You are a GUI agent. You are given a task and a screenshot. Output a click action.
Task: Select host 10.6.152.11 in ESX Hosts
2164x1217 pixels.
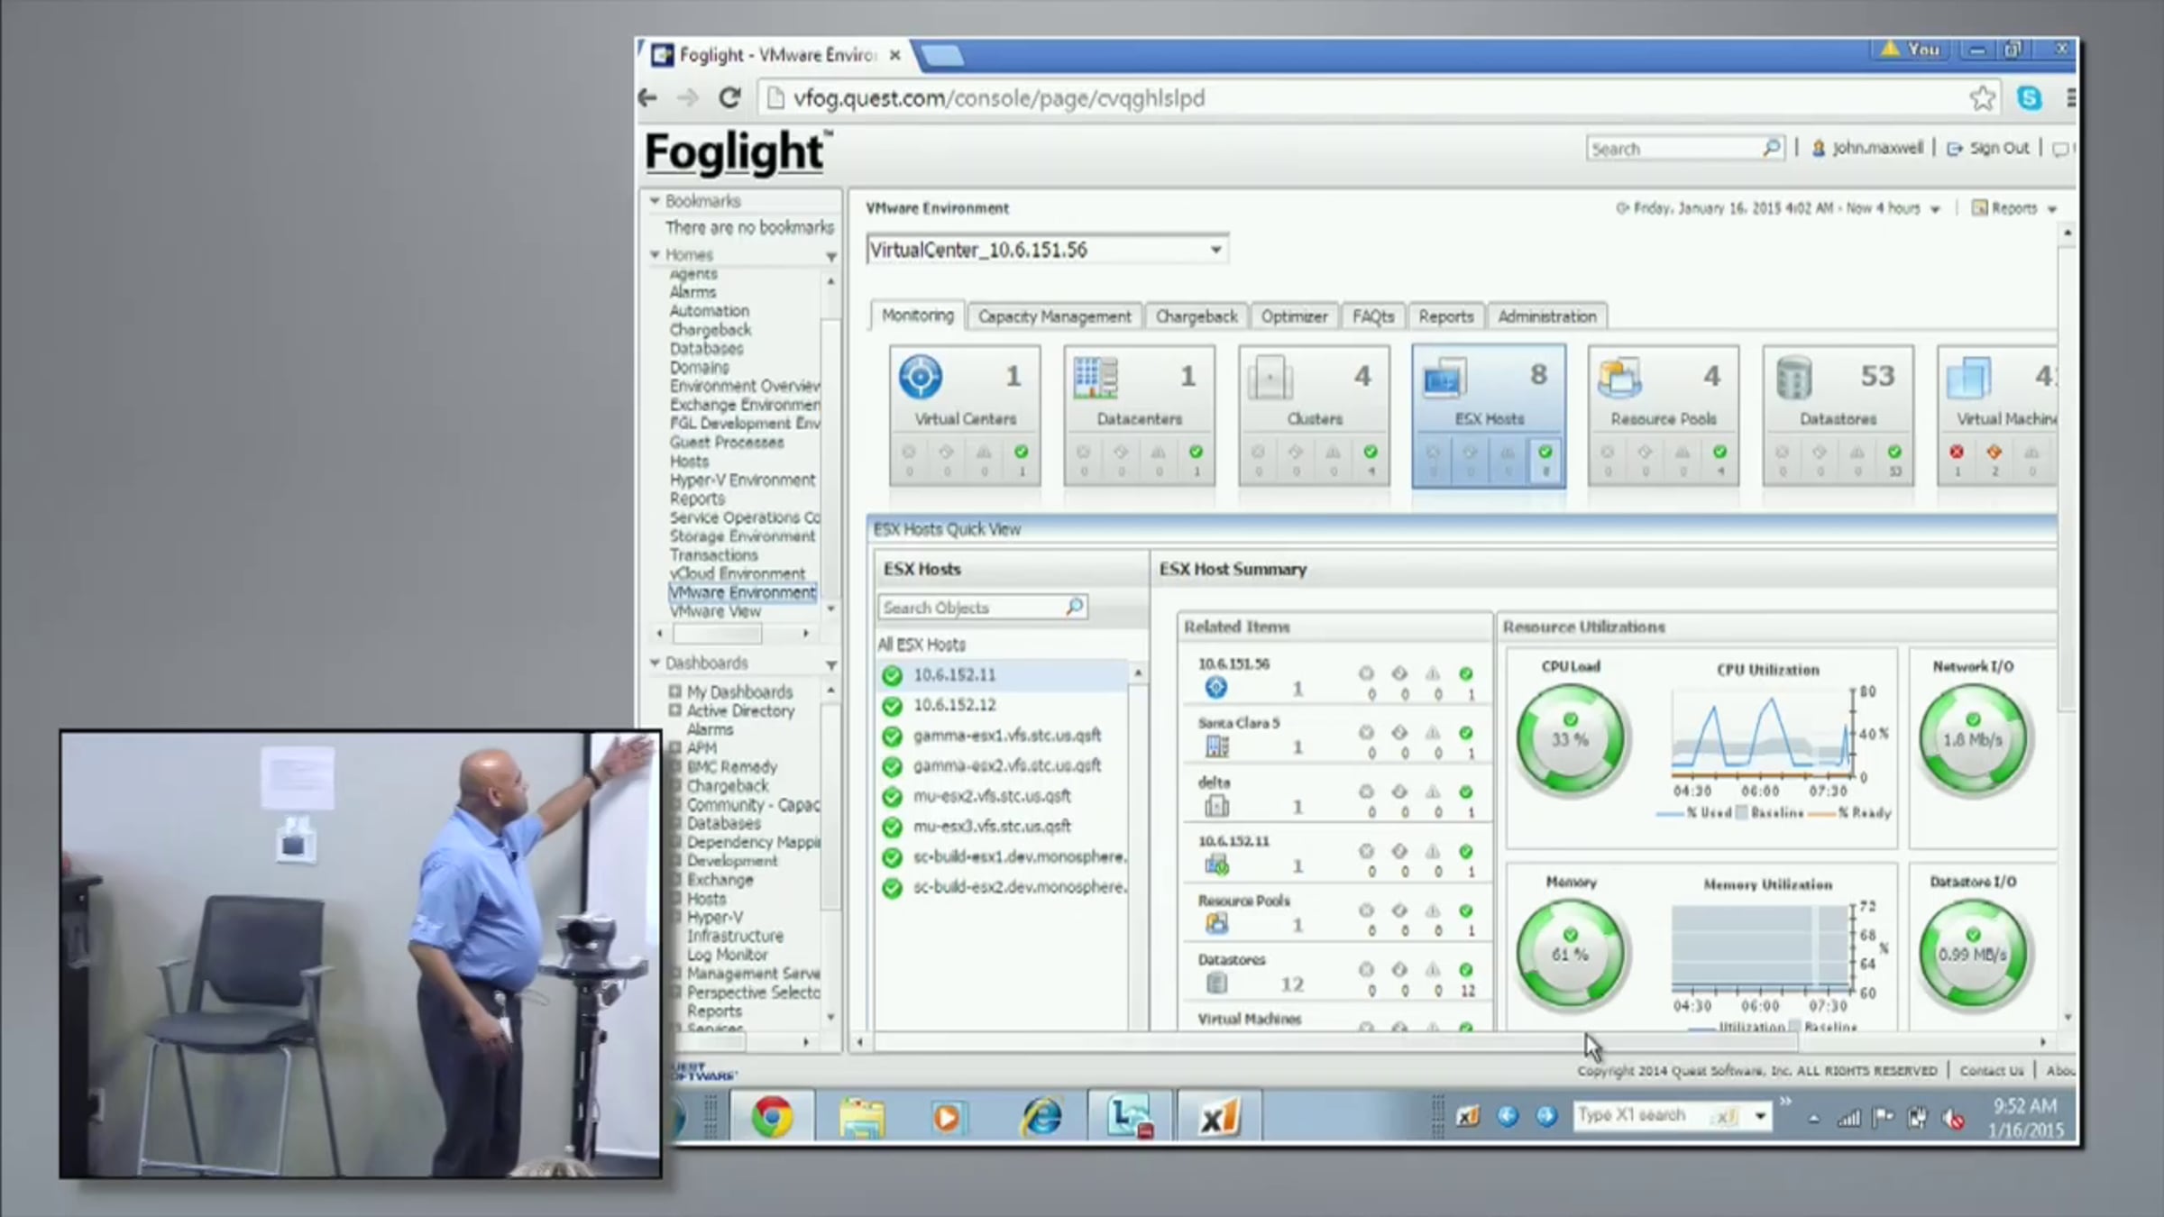click(x=1002, y=675)
